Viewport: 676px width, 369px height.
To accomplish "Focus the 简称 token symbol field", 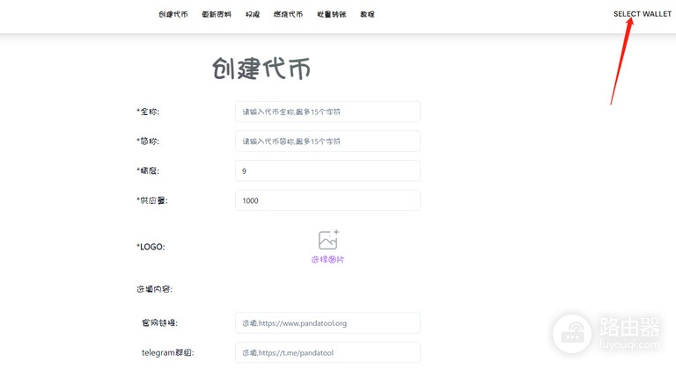I will (x=327, y=141).
